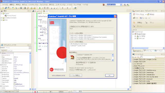Click the Program Reset stop icon
Image resolution: width=165 pixels, height=93 pixels.
(x=47, y=8)
